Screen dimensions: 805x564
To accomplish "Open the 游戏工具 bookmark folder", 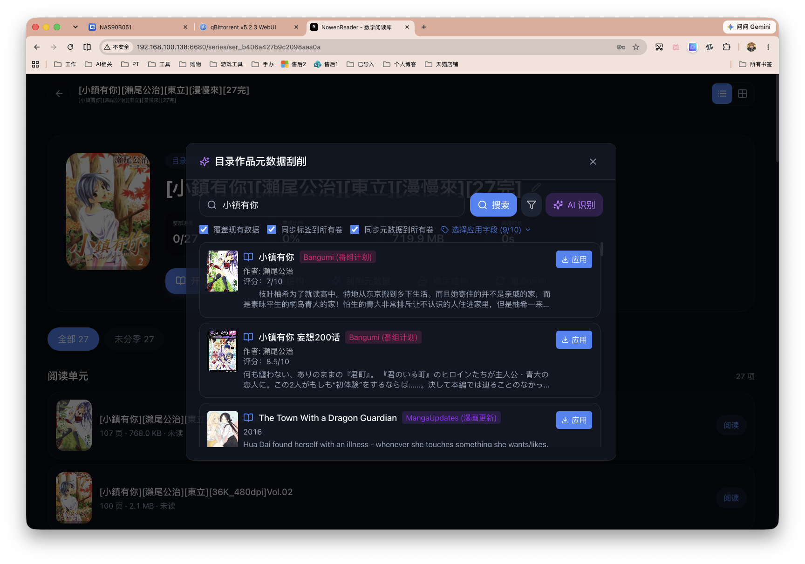I will 226,64.
